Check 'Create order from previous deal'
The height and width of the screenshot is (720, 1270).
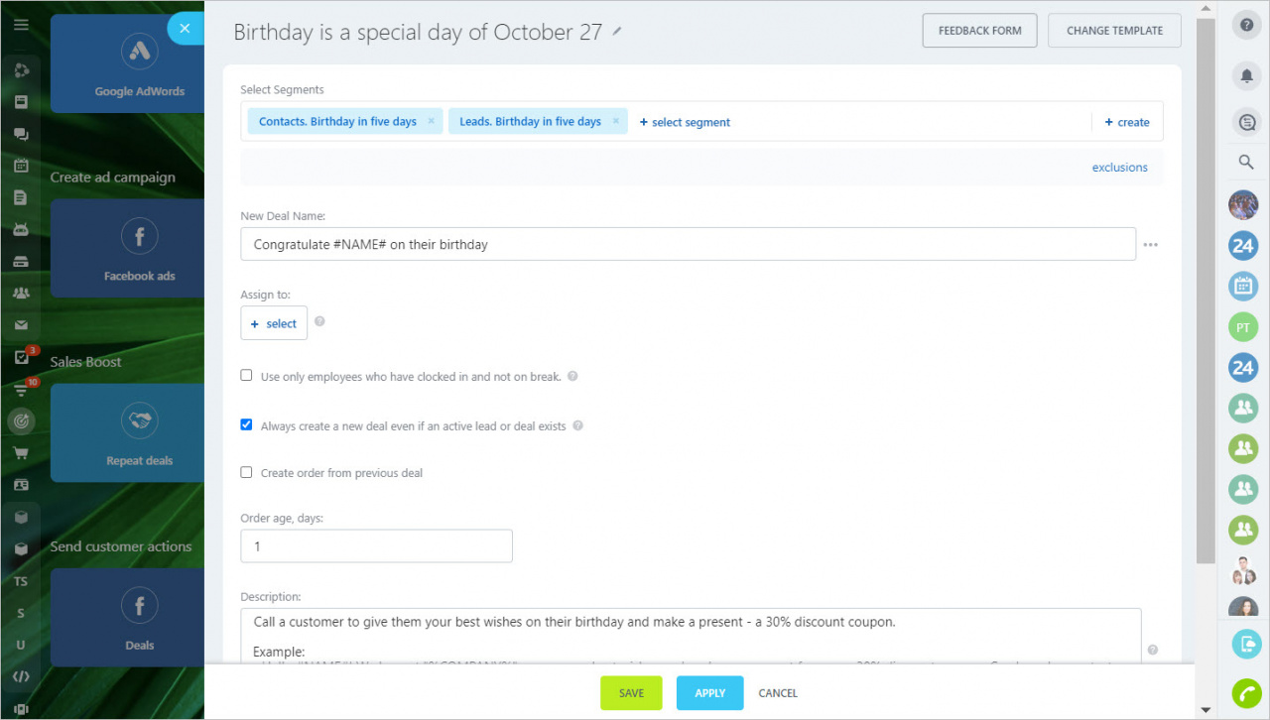click(x=246, y=472)
